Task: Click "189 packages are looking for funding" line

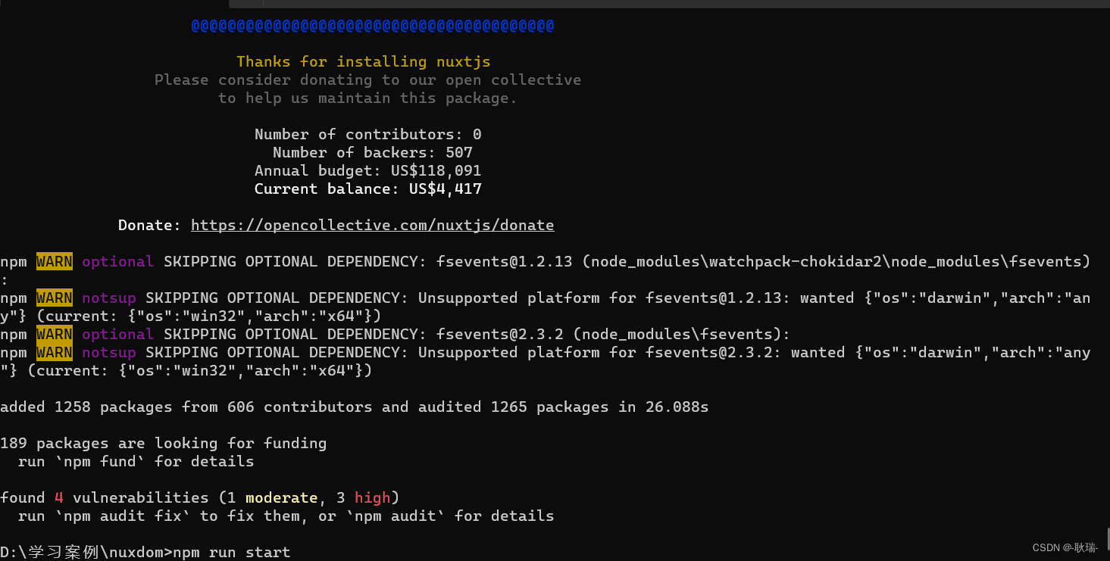Action: pyautogui.click(x=164, y=444)
